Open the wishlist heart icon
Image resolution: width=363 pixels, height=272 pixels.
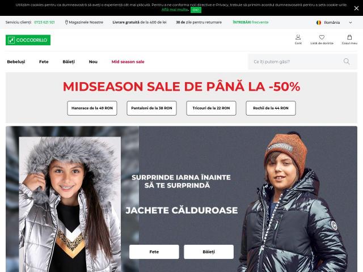click(x=322, y=37)
